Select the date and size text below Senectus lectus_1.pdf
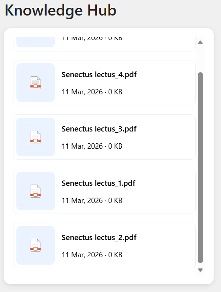 tap(92, 201)
